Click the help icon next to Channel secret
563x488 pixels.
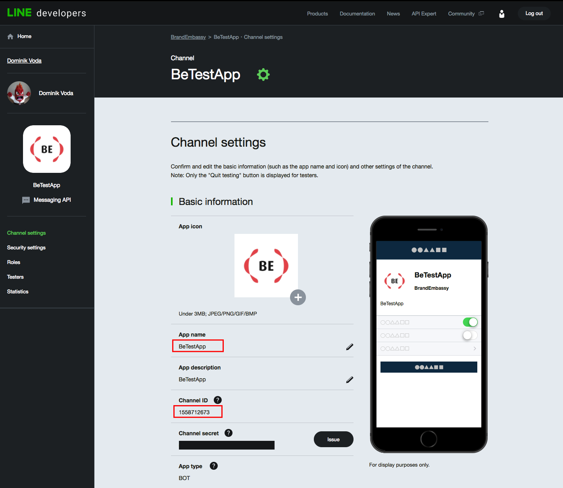[229, 433]
